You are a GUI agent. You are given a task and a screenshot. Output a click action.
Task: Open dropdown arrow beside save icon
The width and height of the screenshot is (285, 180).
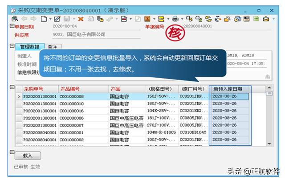(73, 19)
